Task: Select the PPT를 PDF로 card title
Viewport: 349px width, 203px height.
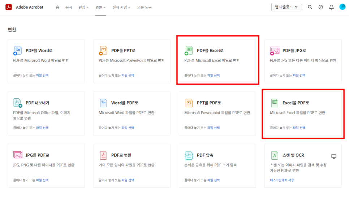Action: pos(209,103)
